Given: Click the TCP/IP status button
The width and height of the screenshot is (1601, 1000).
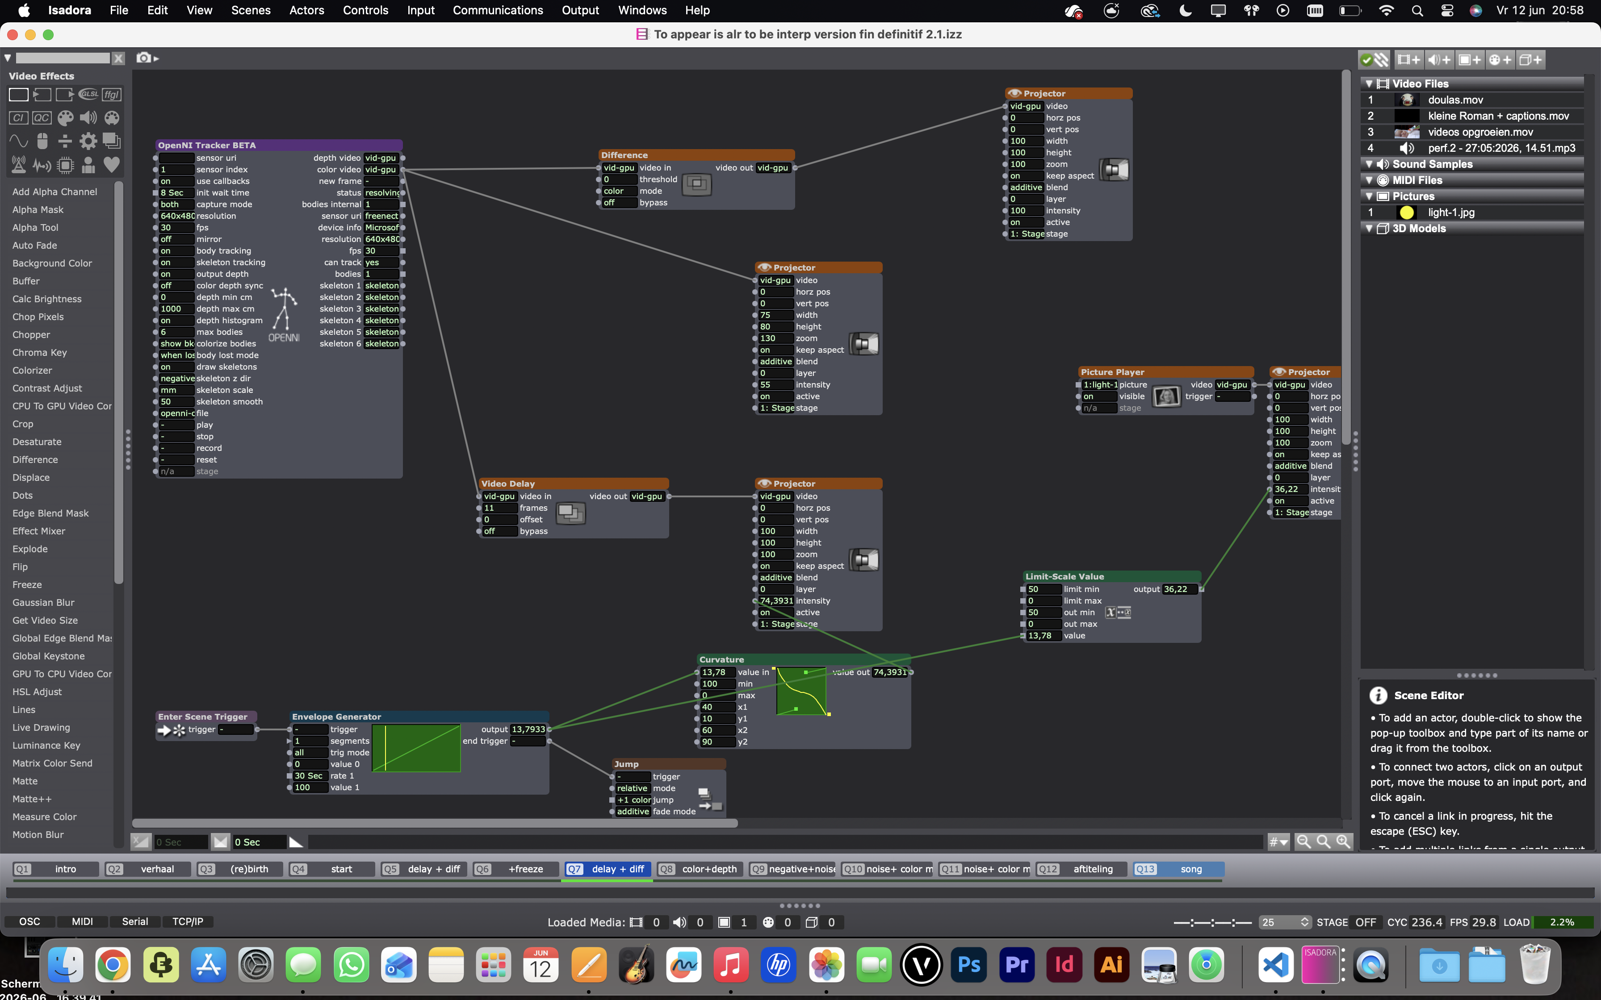Looking at the screenshot, I should tap(188, 922).
